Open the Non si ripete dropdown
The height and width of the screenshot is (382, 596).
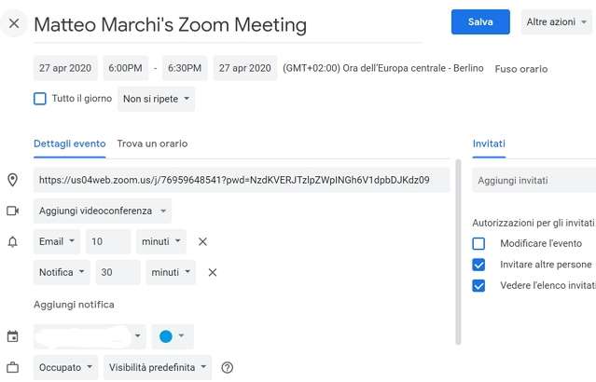(x=156, y=99)
